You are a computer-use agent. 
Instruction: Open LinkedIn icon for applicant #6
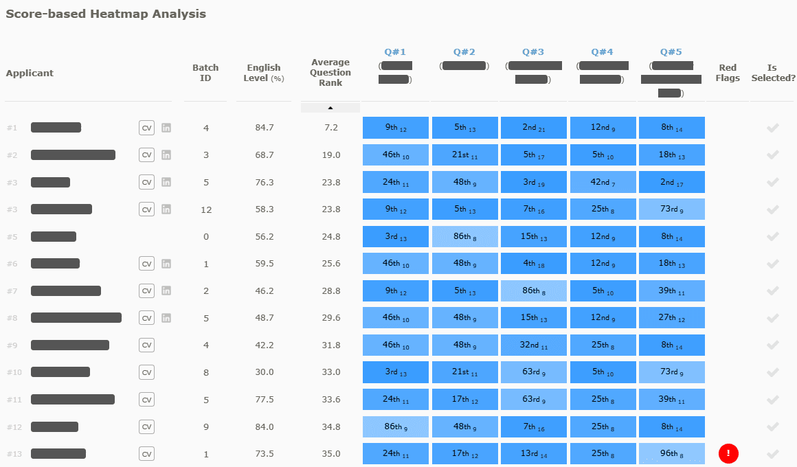pyautogui.click(x=166, y=264)
